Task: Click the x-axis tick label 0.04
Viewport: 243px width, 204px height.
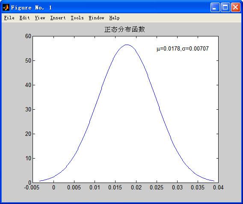Action: (x=218, y=188)
